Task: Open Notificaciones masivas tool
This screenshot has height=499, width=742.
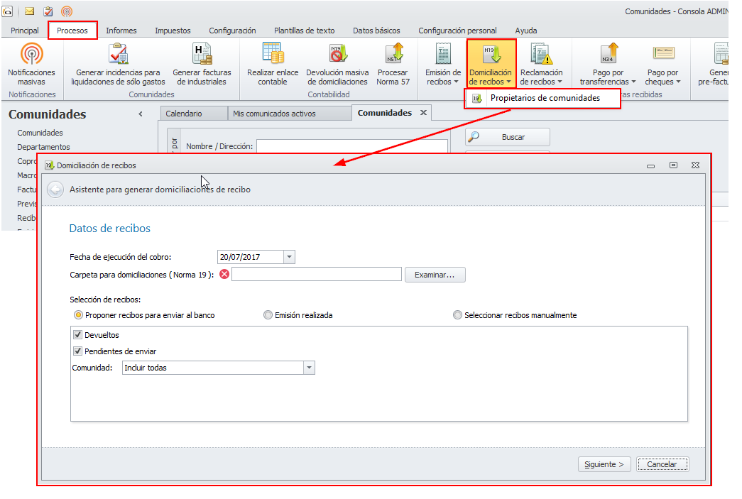Action: (x=32, y=65)
